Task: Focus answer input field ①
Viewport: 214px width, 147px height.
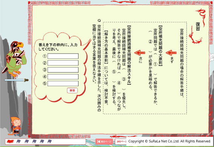Action: 63,56
